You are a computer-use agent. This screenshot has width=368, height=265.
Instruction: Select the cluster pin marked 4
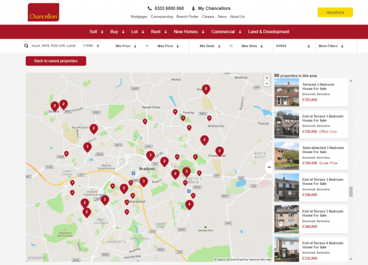pyautogui.click(x=189, y=205)
